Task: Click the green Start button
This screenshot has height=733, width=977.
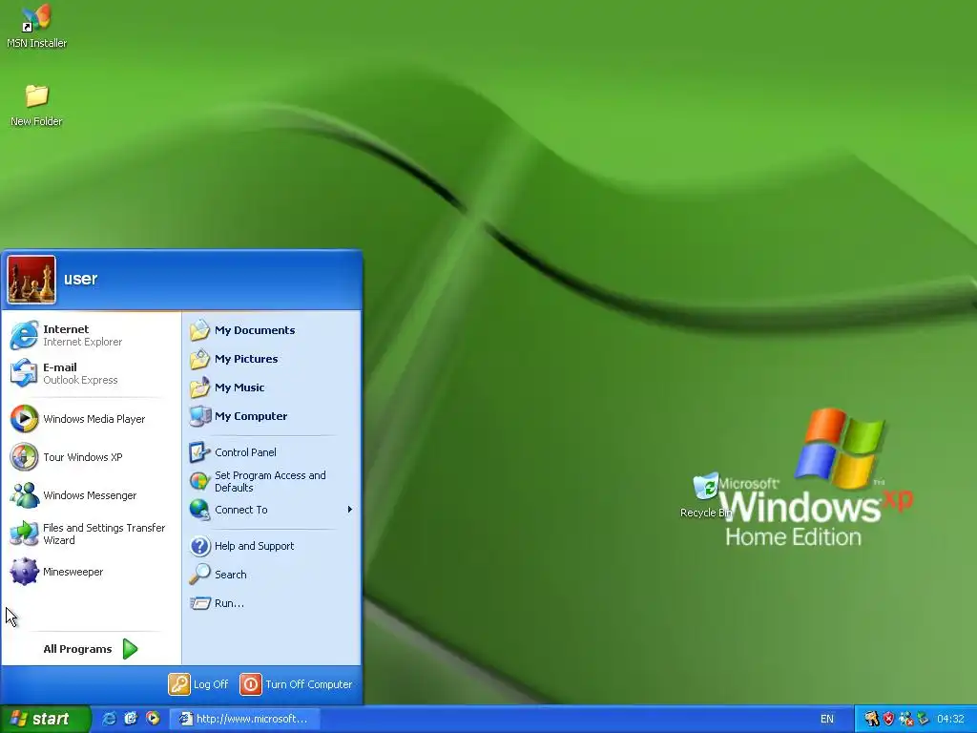Action: [45, 719]
